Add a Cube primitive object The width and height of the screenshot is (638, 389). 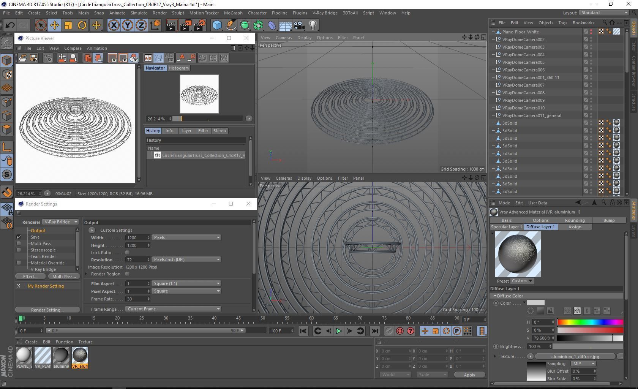217,25
